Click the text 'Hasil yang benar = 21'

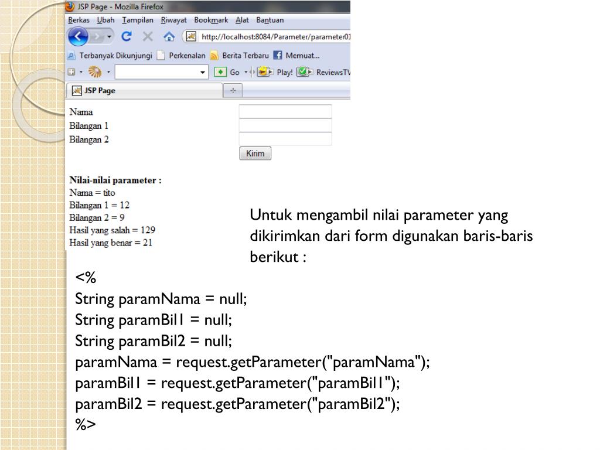coord(111,243)
